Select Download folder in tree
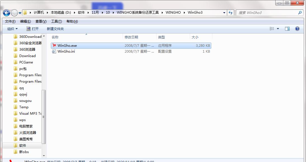The image size is (306, 162). (x=27, y=56)
